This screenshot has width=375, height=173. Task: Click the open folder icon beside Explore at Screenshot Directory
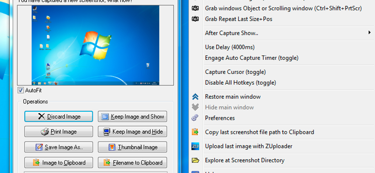tap(195, 160)
